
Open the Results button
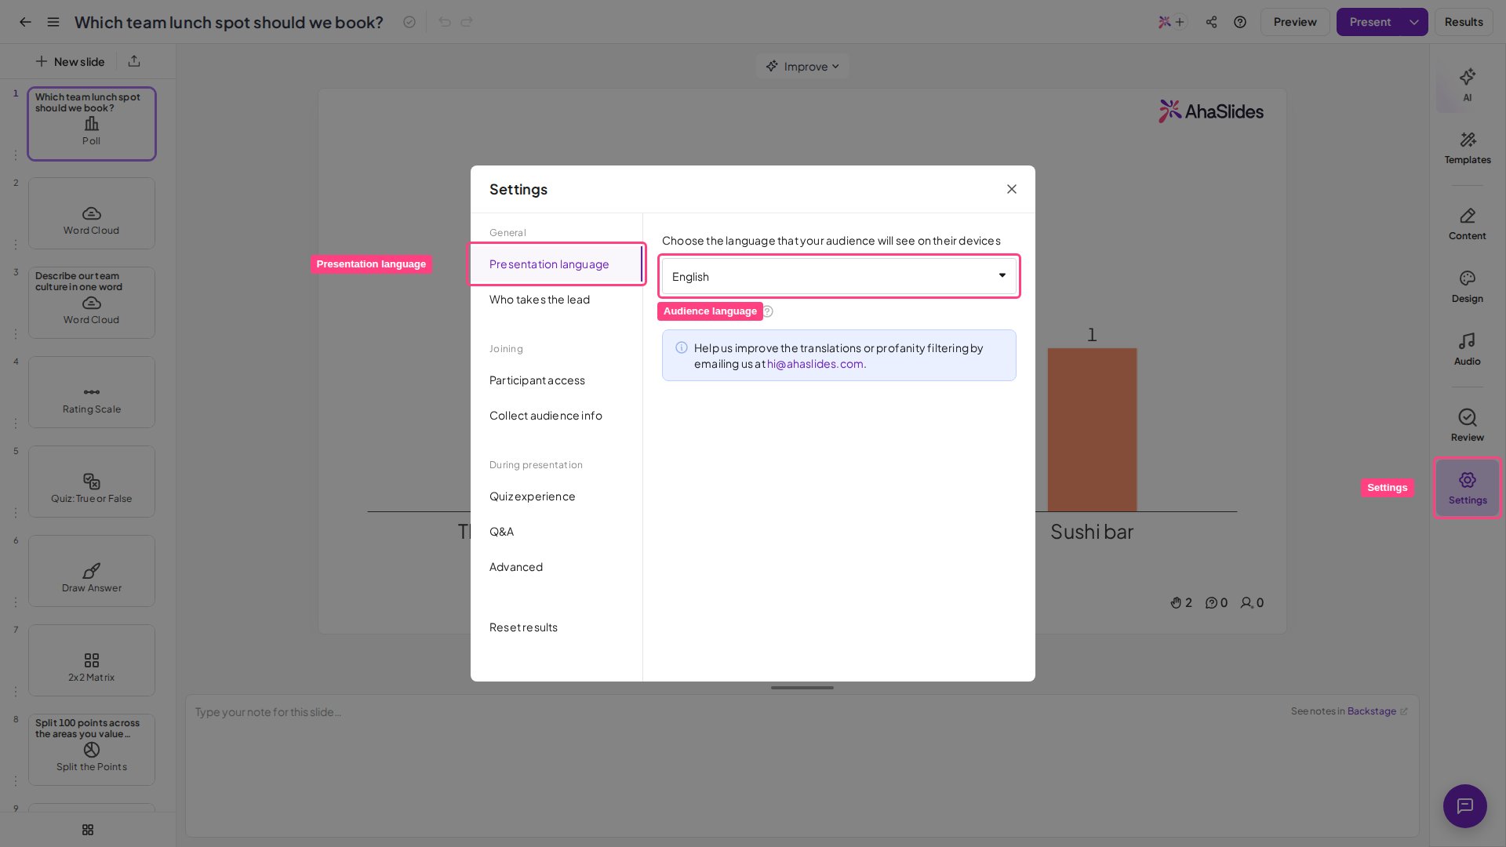[x=1464, y=22]
